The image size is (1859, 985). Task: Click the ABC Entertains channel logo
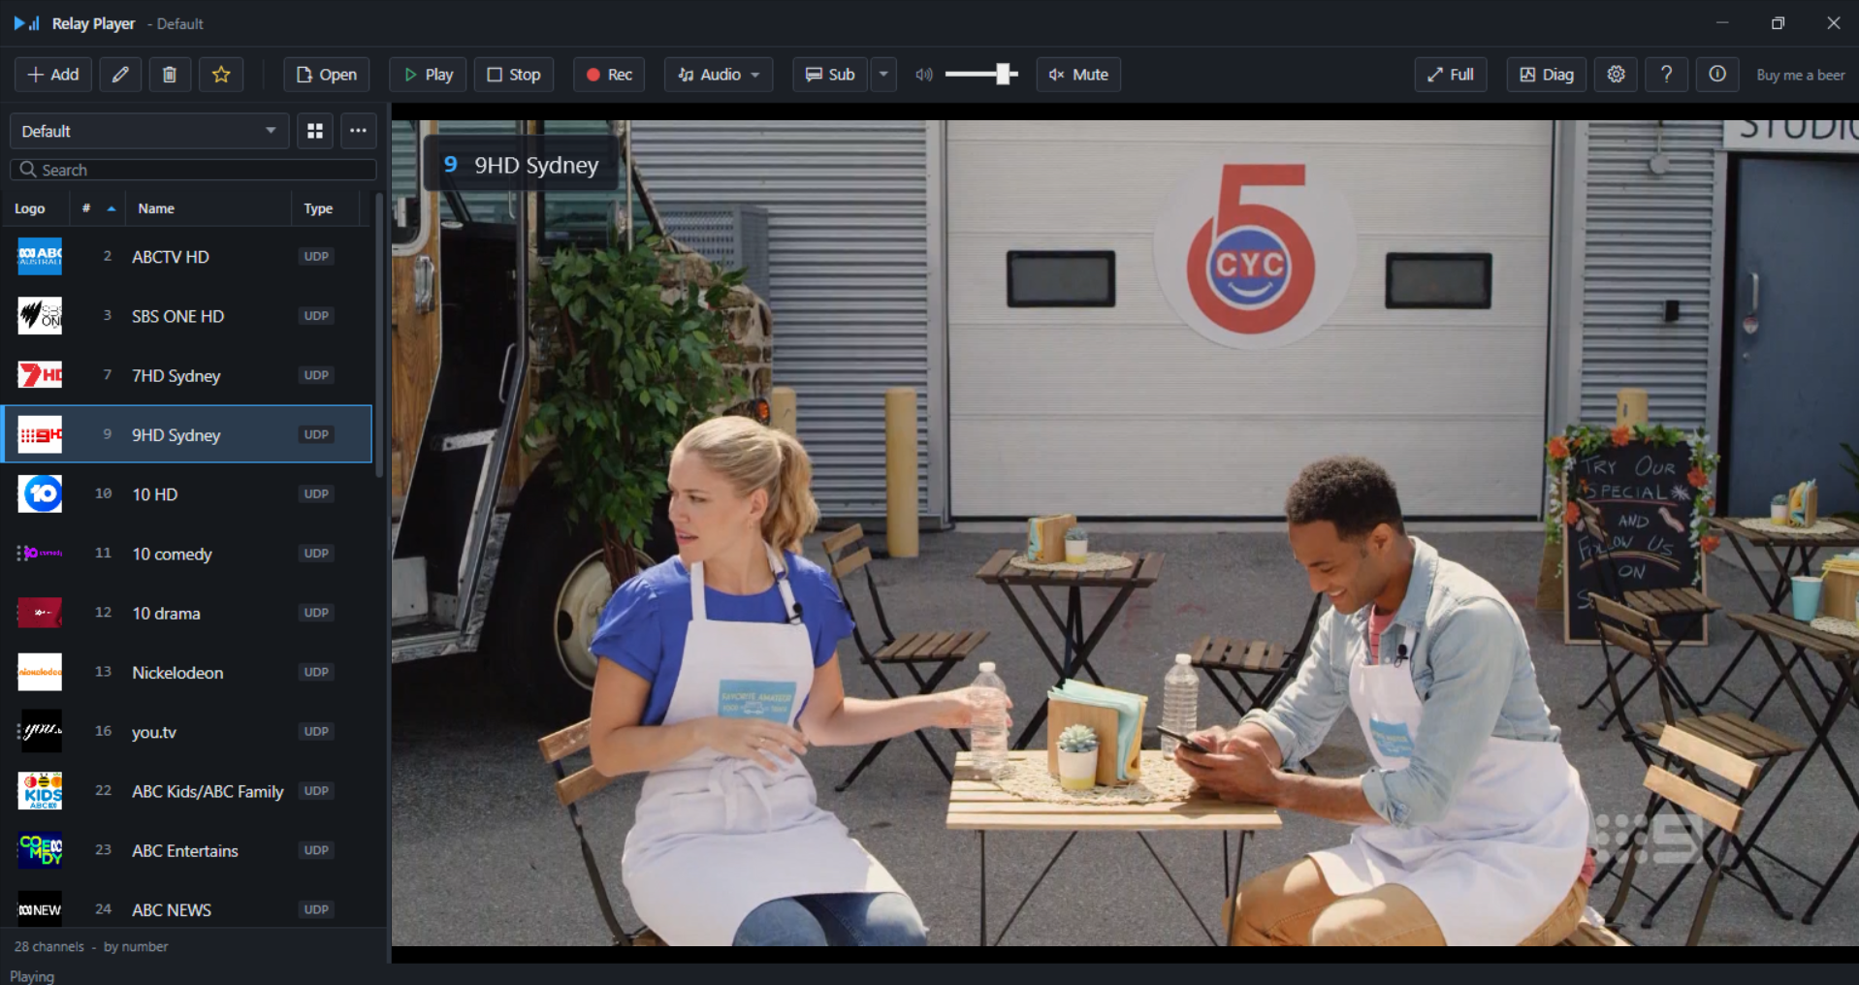(x=40, y=850)
